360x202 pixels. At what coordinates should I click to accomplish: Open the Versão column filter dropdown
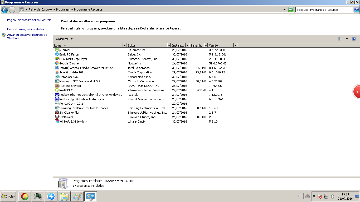[235, 46]
